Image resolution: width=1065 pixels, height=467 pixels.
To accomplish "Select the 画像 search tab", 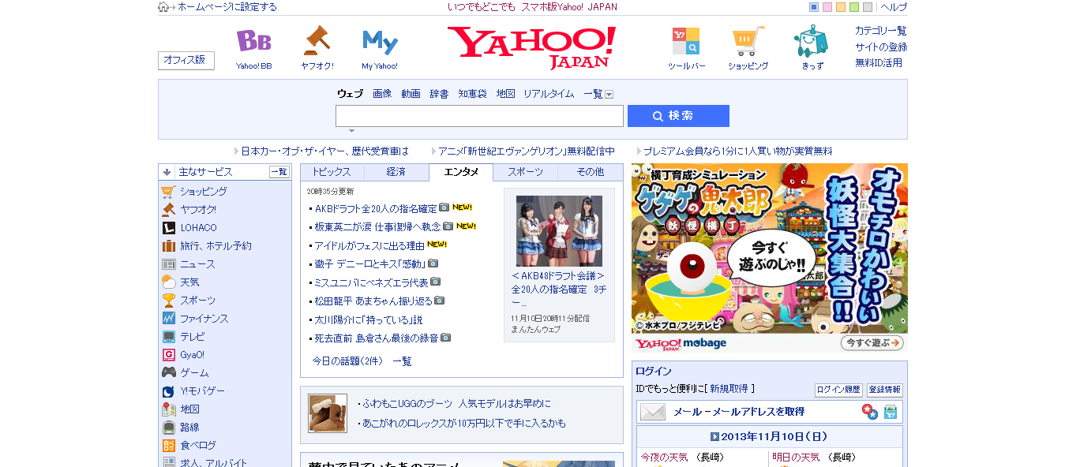I will [x=382, y=94].
